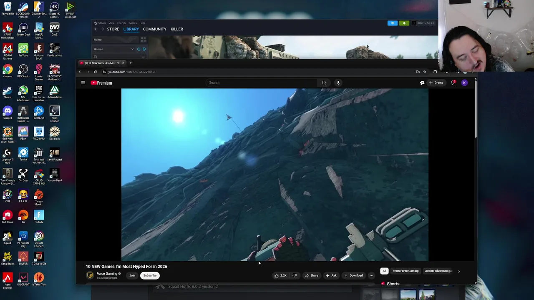The image size is (534, 300).
Task: Open a new browser tab
Action: pos(131,63)
